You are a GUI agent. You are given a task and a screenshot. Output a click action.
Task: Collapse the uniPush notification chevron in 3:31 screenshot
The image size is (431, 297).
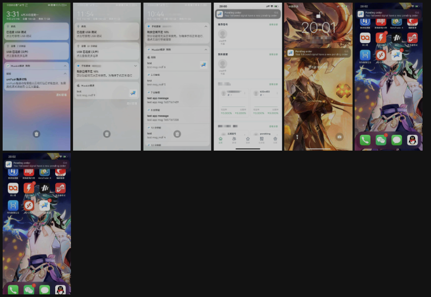point(65,74)
